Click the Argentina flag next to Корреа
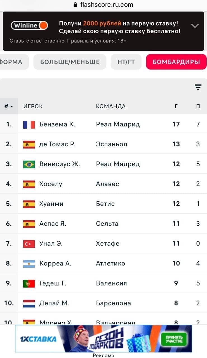Image resolution: width=207 pixels, height=358 pixels. pos(29,263)
